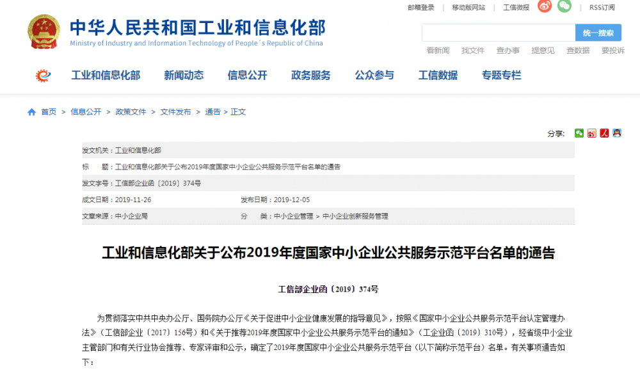Click the national emblem logo

[44, 32]
